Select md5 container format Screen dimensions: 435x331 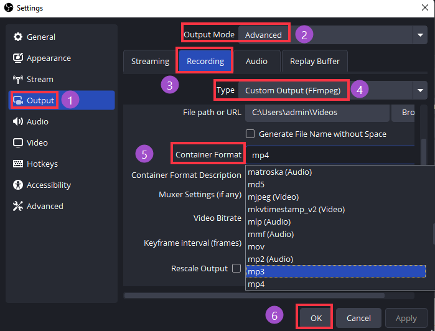coord(336,185)
